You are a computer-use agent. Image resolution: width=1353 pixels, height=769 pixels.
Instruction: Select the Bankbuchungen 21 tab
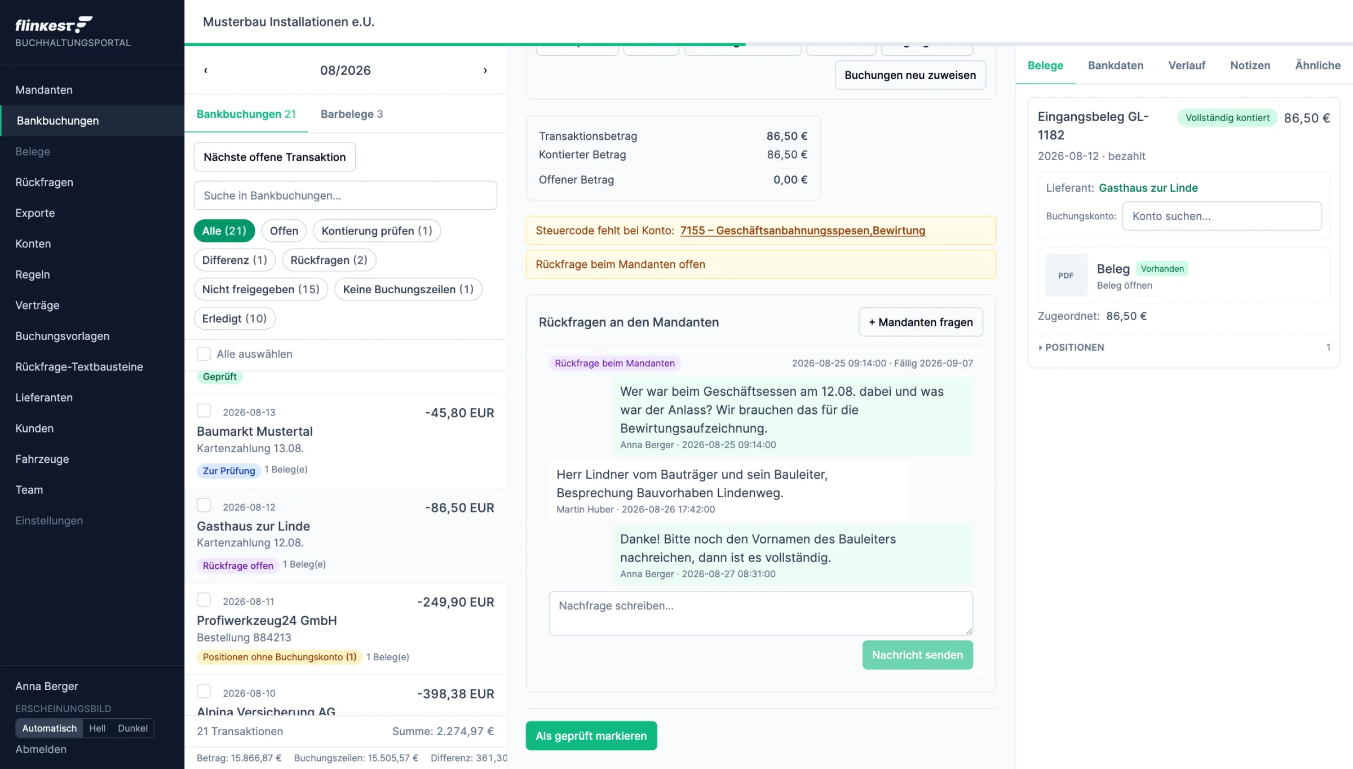tap(246, 114)
